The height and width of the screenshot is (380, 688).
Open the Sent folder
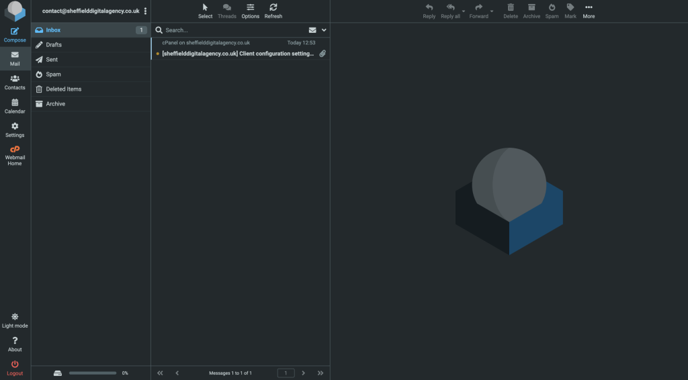(x=91, y=60)
